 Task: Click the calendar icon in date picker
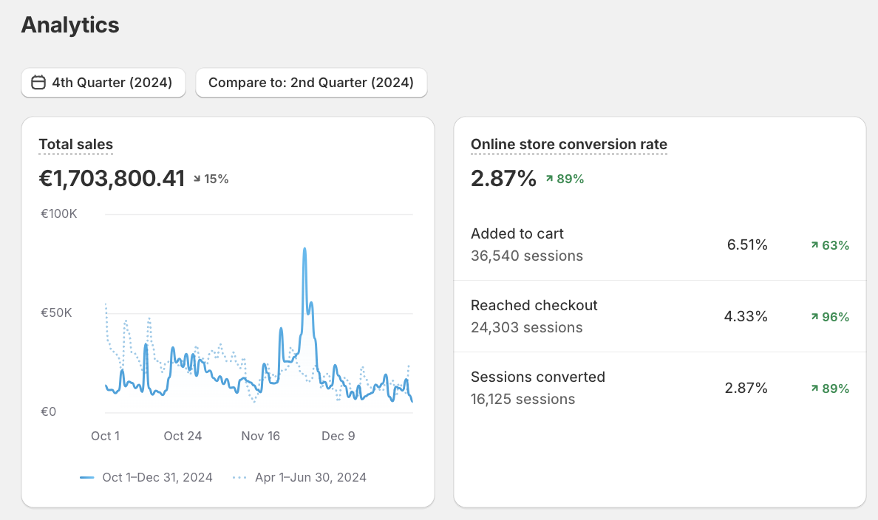[38, 82]
